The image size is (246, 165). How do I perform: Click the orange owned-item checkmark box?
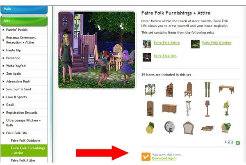[146, 156]
